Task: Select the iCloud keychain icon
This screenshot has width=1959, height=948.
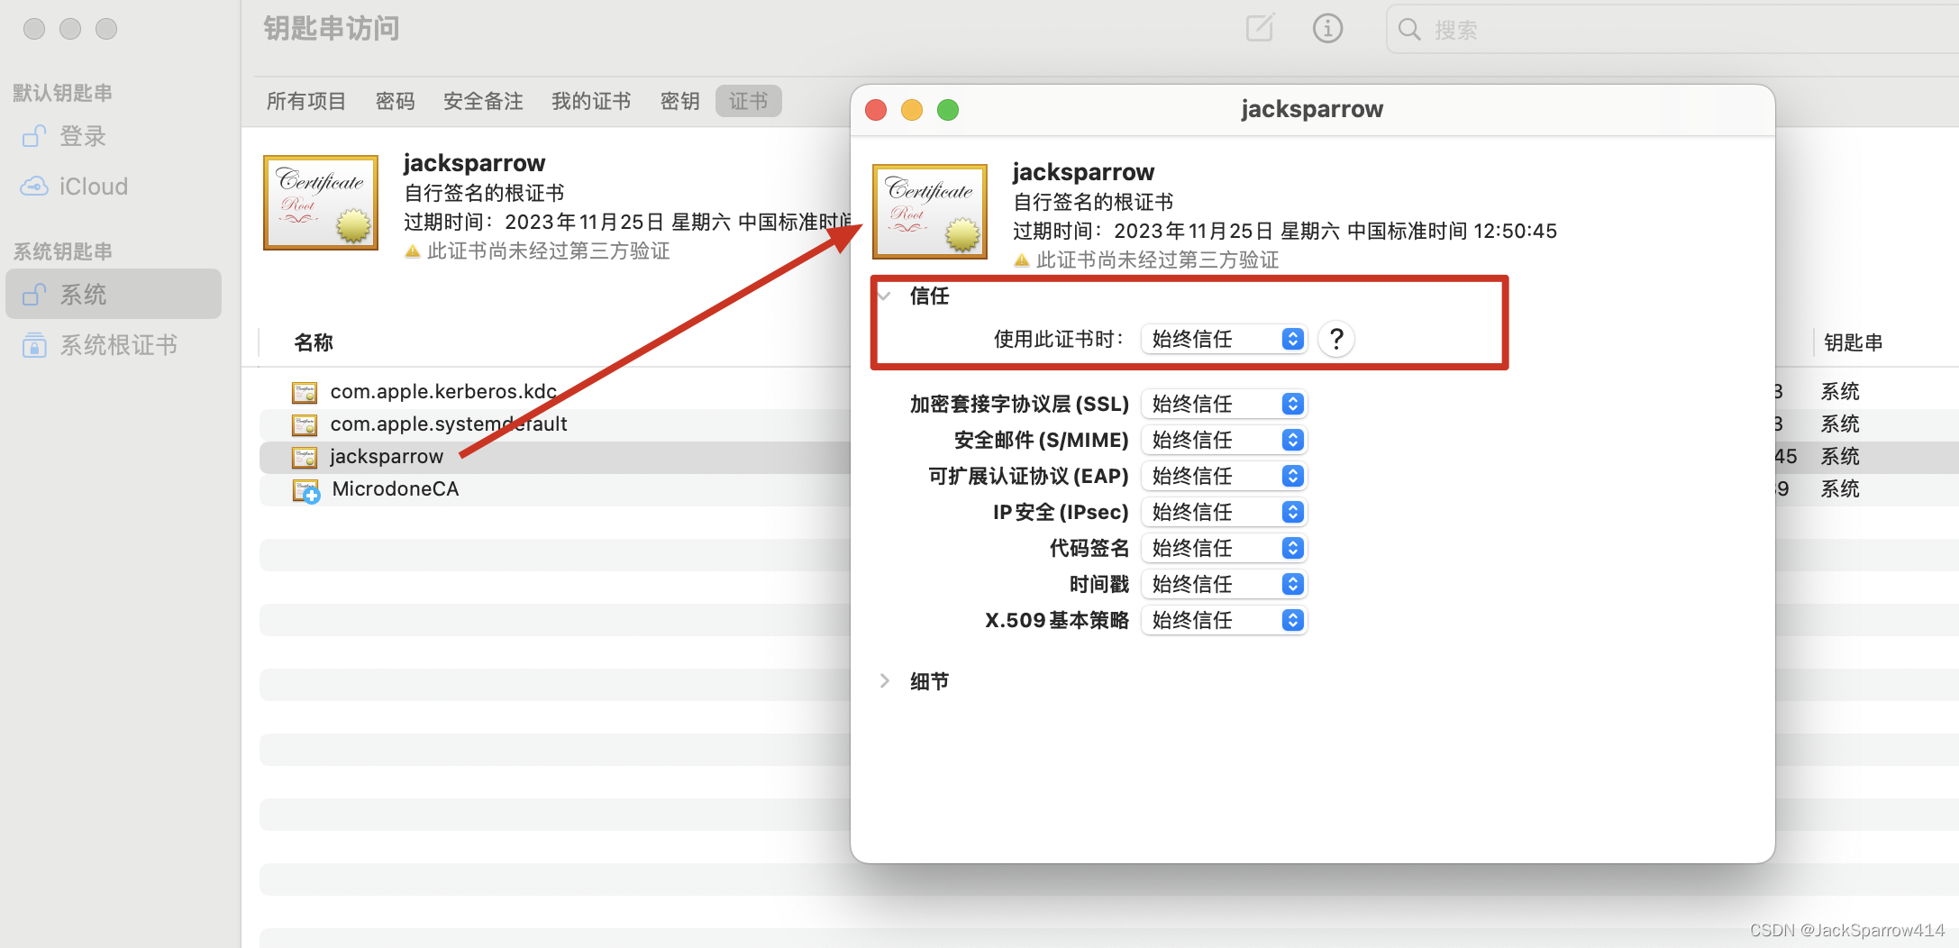Action: tap(34, 187)
